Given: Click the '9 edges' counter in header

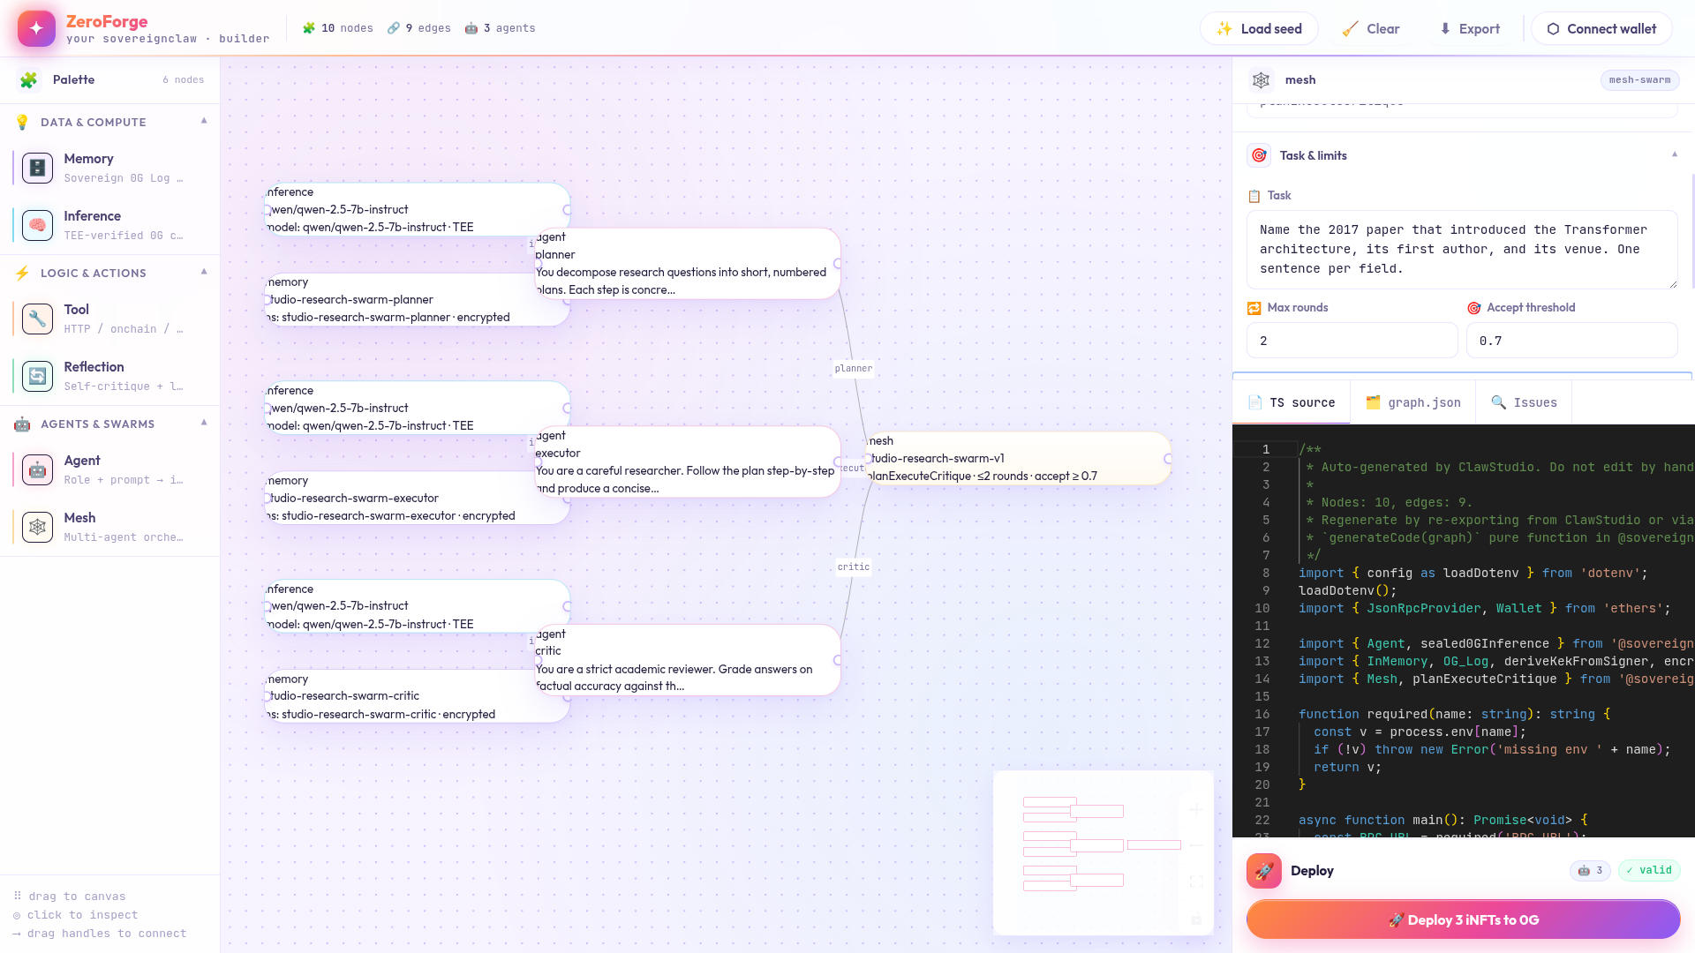Looking at the screenshot, I should [x=419, y=29].
